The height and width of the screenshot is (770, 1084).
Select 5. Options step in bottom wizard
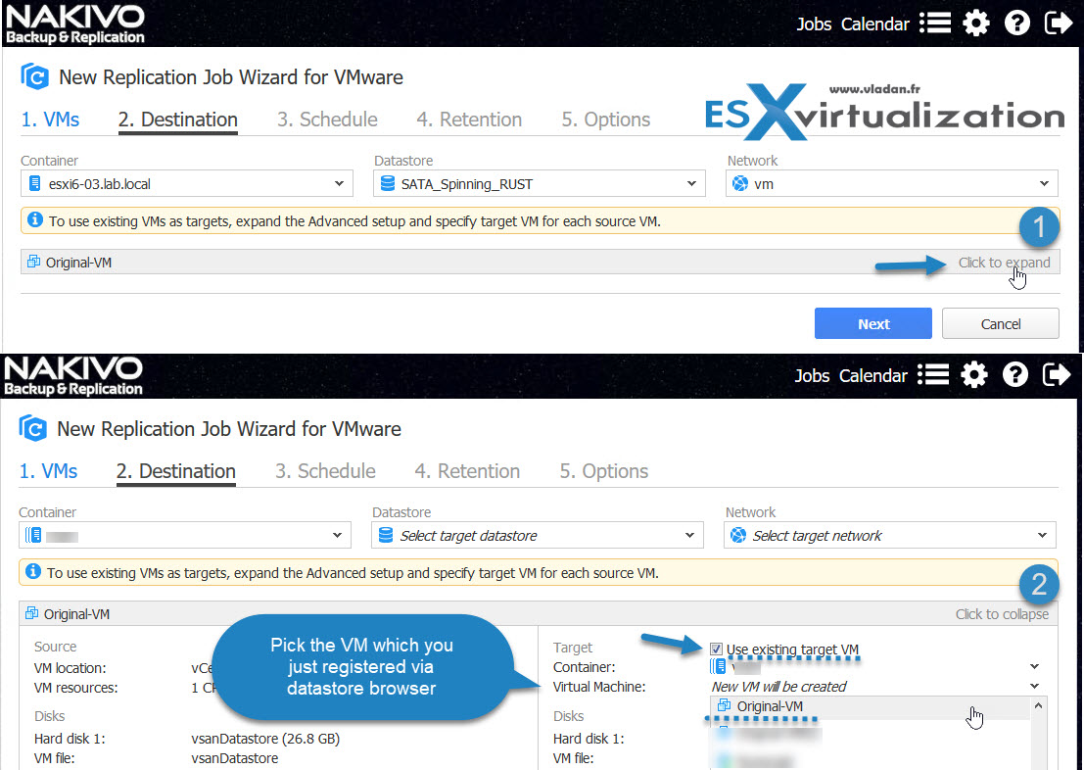(x=603, y=471)
